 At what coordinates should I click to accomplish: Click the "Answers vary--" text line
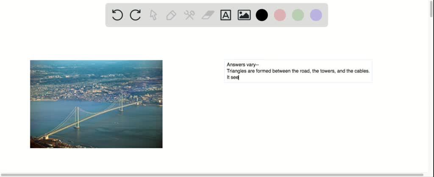coord(242,65)
